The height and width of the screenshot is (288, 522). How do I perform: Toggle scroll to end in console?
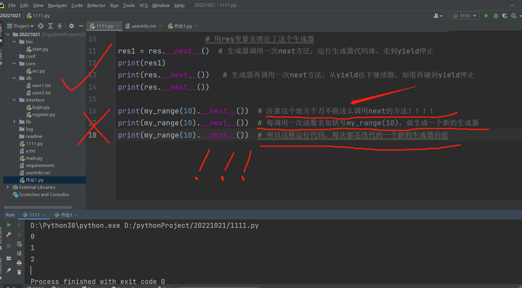[x=19, y=253]
